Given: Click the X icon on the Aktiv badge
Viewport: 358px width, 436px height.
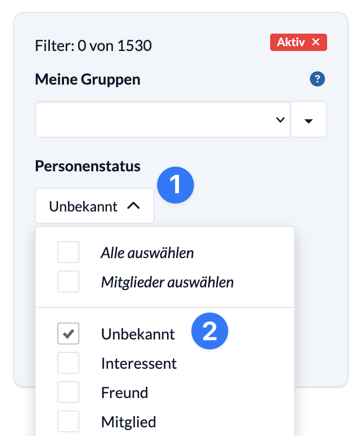Looking at the screenshot, I should 316,42.
